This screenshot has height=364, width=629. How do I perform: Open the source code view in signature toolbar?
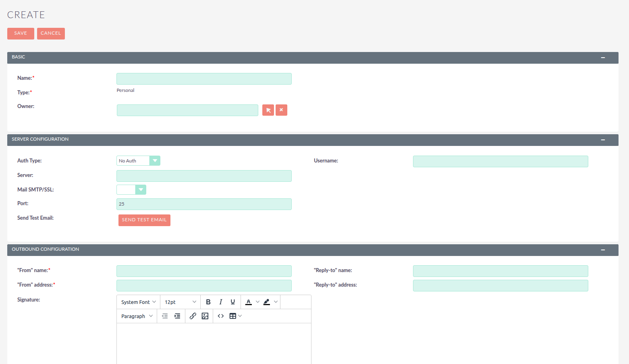click(x=220, y=316)
